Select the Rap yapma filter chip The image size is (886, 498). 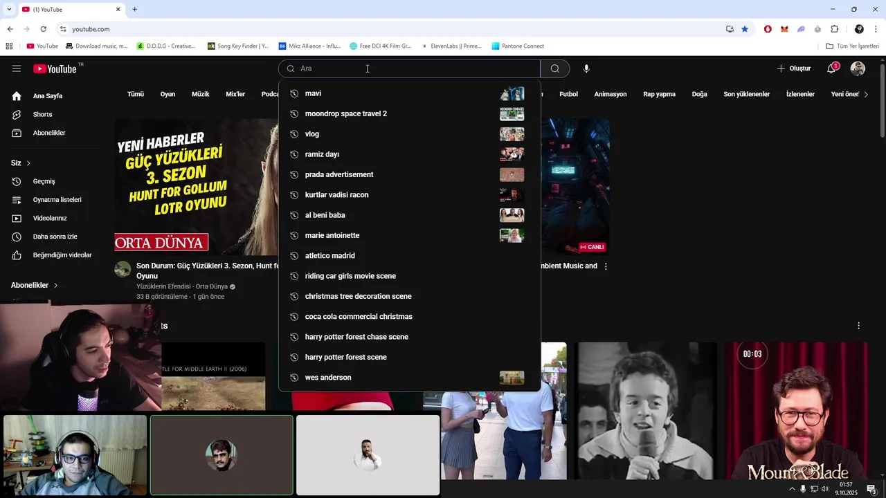(659, 94)
